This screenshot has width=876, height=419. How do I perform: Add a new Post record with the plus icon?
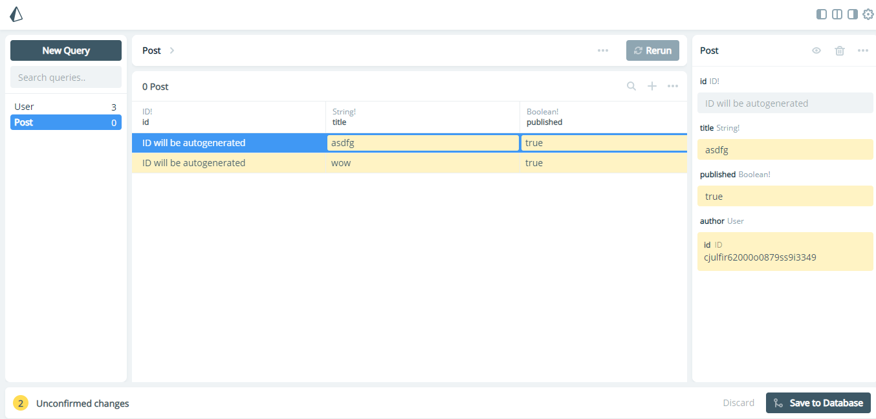click(x=652, y=85)
